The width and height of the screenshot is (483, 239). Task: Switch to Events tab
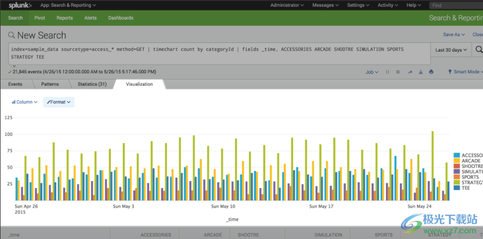pyautogui.click(x=15, y=84)
